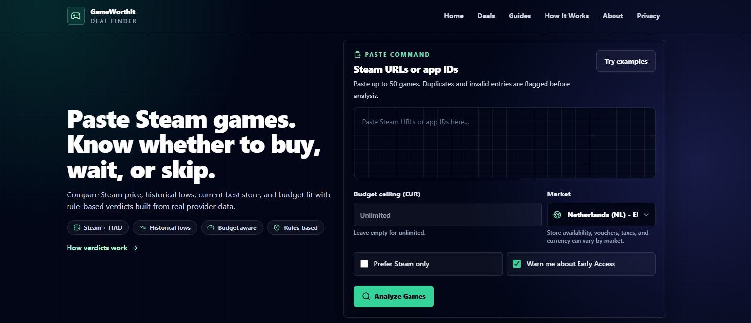Screen dimensions: 751x323
Task: Click the Analyze Games button
Action: [394, 296]
